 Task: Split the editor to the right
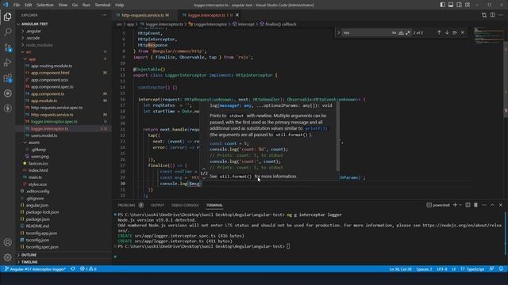click(492, 15)
